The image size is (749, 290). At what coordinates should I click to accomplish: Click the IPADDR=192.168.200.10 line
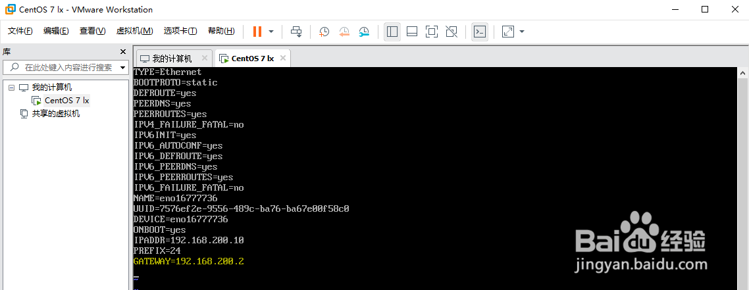tap(189, 241)
